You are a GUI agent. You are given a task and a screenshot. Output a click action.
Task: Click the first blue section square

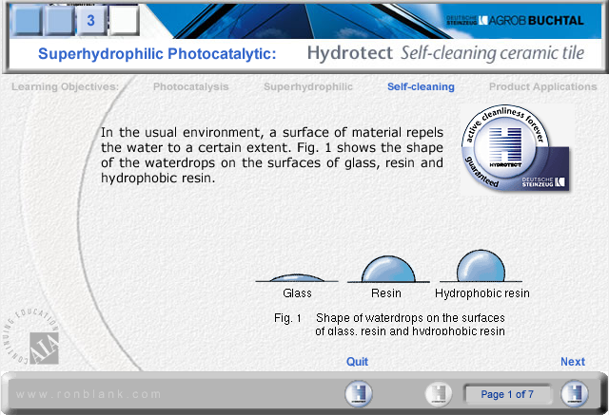tap(26, 20)
